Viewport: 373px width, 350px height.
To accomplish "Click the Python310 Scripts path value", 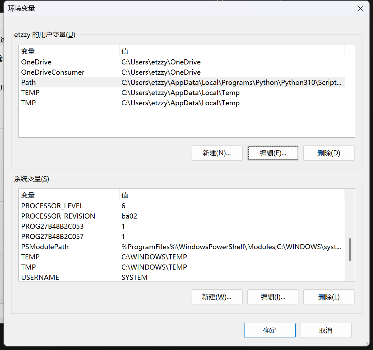I will tap(231, 82).
